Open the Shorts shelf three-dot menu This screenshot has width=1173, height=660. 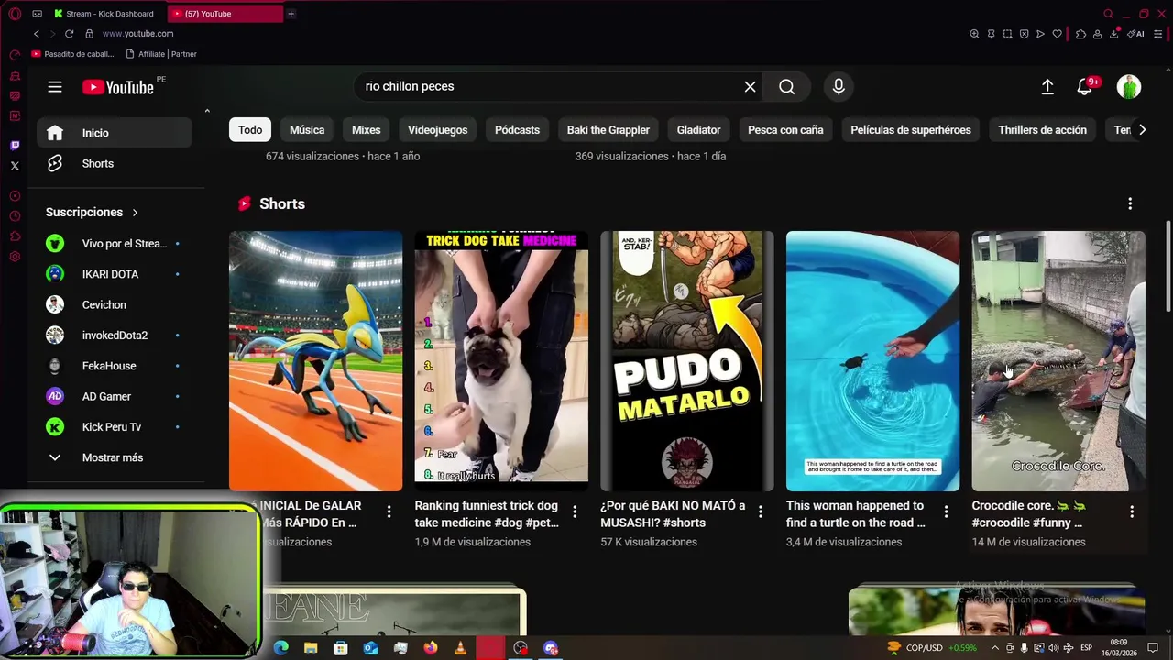(1130, 203)
